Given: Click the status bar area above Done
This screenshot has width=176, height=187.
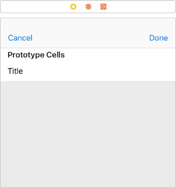Looking at the screenshot, I should point(158,23).
